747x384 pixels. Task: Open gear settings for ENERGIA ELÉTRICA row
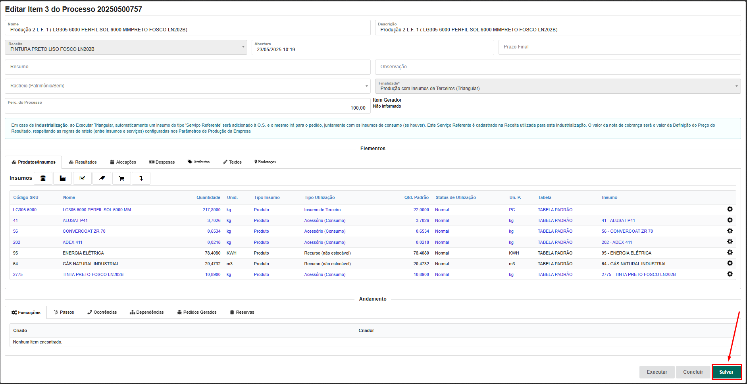730,253
